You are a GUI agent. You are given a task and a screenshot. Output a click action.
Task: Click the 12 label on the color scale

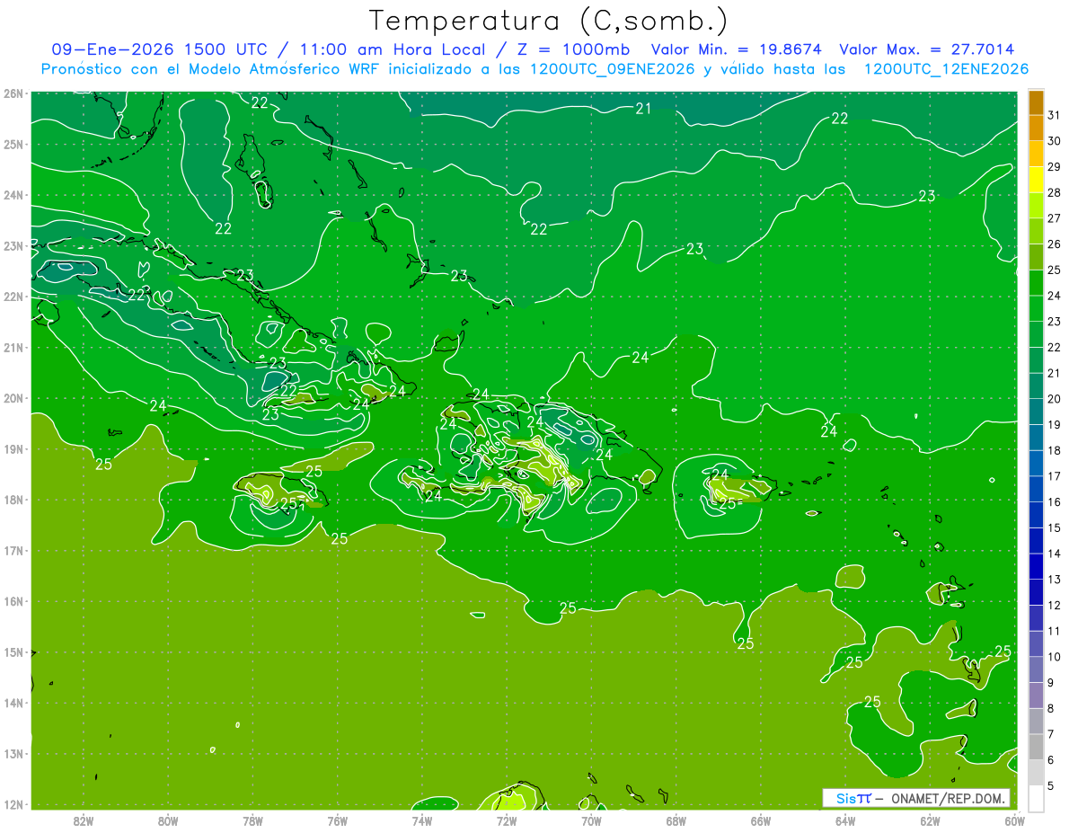coord(1055,606)
